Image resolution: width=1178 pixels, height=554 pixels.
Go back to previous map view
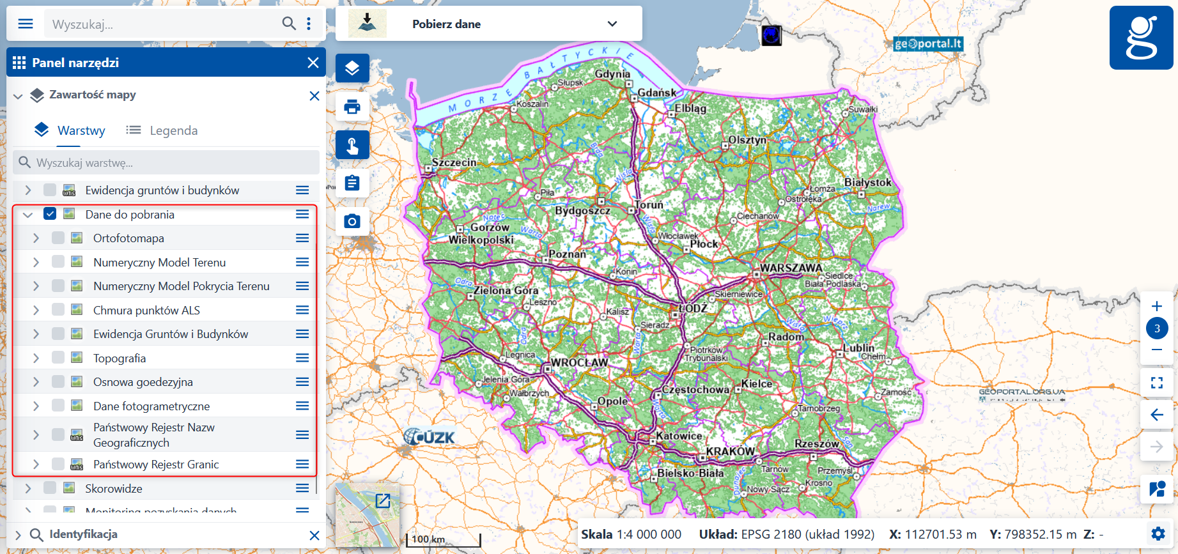click(1156, 415)
